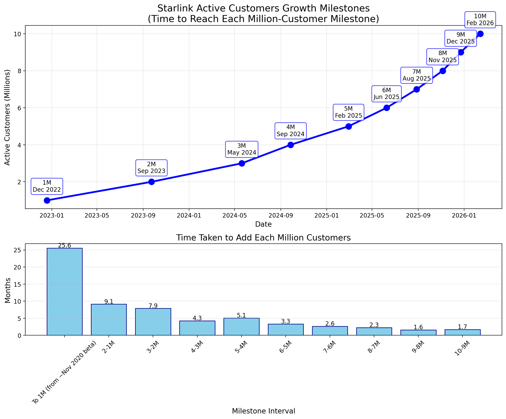506x419 pixels.
Task: Click the Milestone Interval axis label
Action: [263, 411]
